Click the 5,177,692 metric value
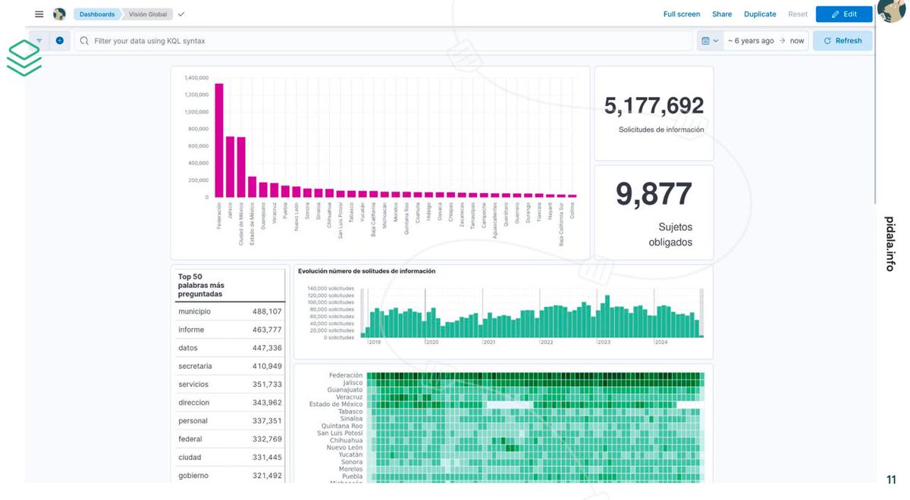Viewport: 910px width, 500px height. click(654, 106)
